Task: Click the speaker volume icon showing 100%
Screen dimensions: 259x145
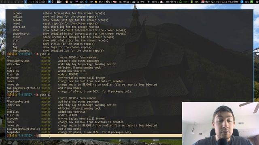Action: [149, 2]
